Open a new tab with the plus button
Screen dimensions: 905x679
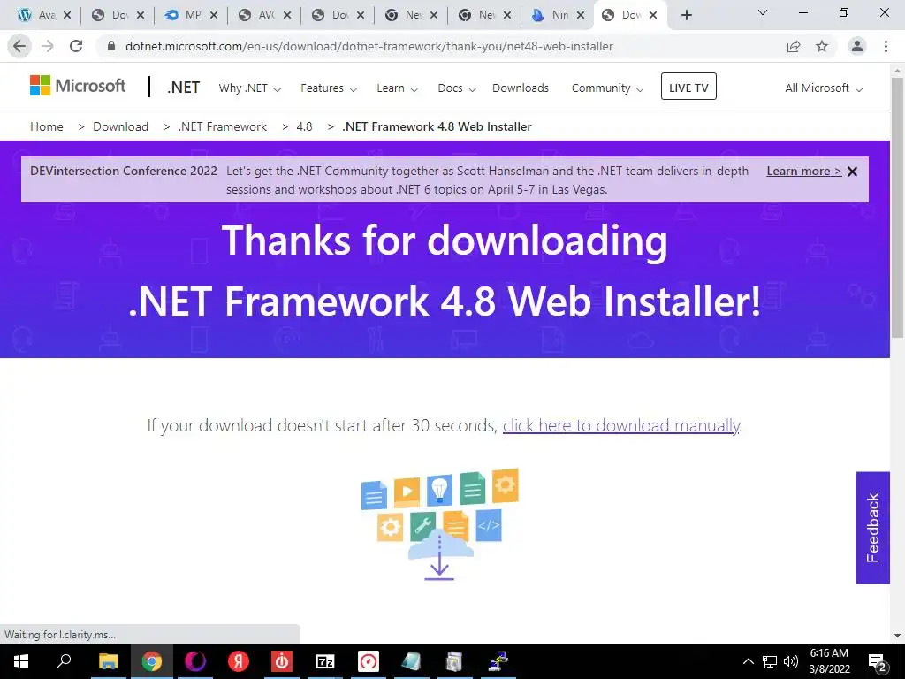(x=686, y=15)
